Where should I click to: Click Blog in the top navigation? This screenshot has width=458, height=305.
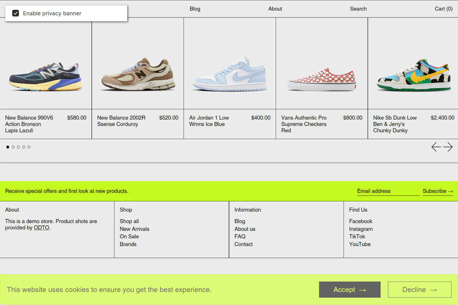195,9
